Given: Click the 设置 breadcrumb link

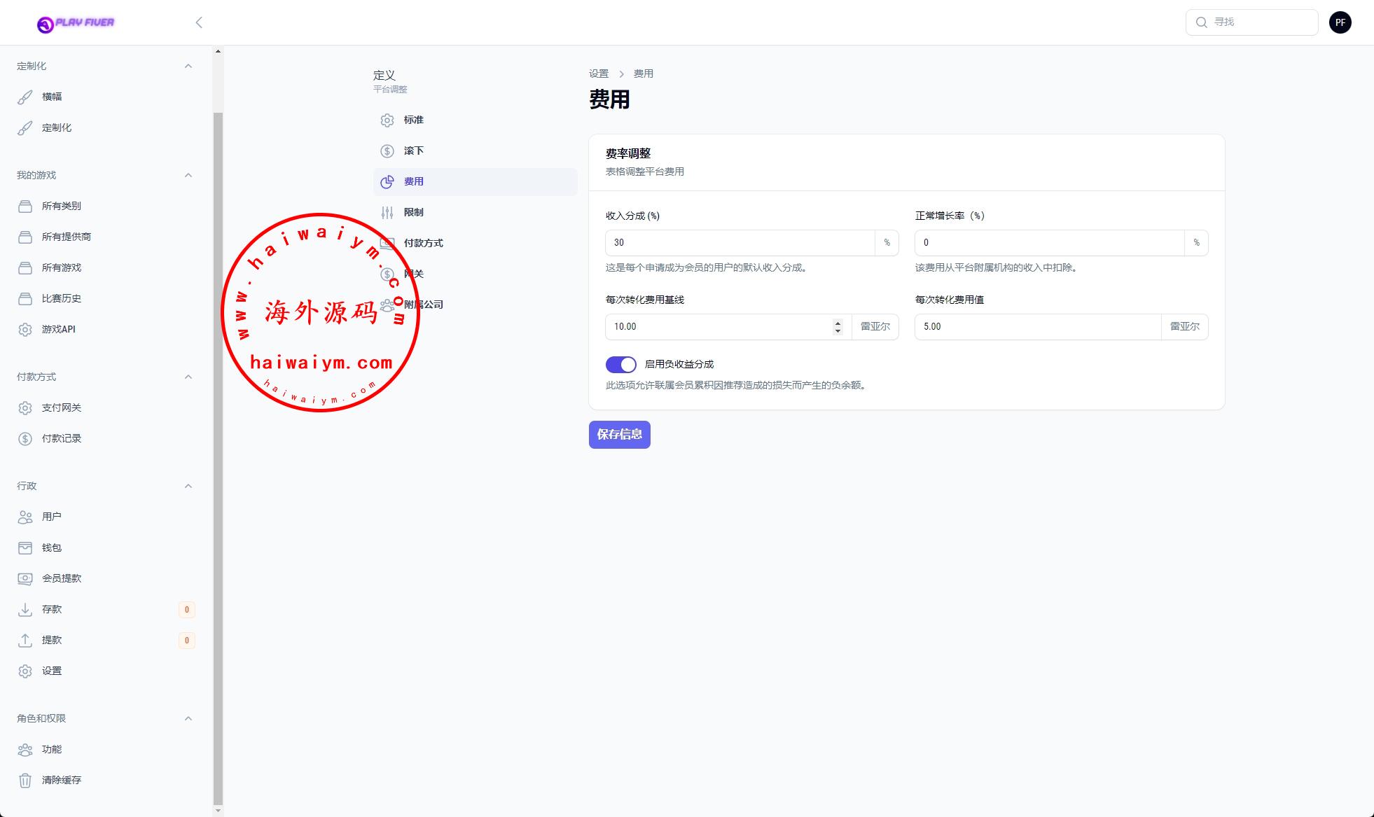Looking at the screenshot, I should (599, 74).
